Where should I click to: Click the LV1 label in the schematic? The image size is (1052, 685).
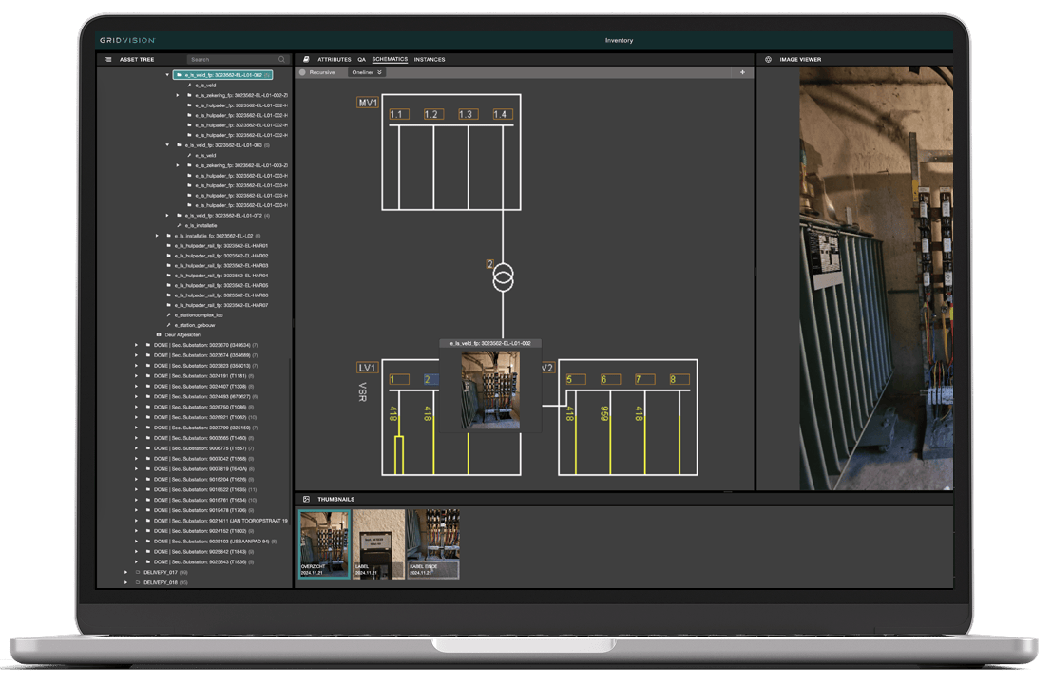point(367,368)
